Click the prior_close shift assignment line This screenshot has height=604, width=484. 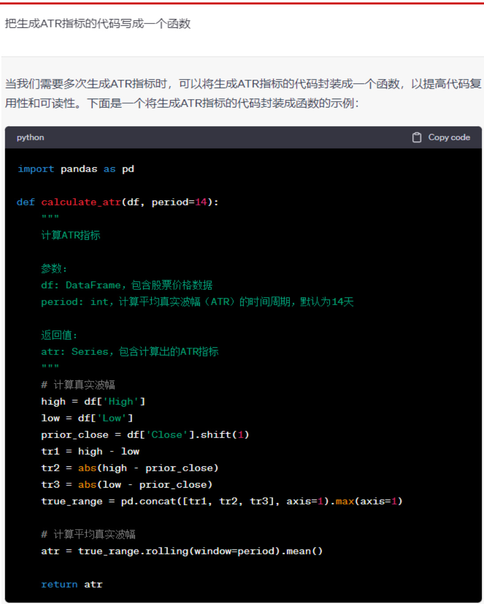coord(145,435)
